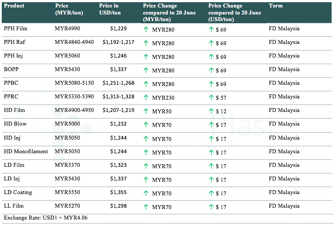Click the green arrow beside MYR70 in LL Film row
This screenshot has width=336, height=227.
tap(146, 207)
